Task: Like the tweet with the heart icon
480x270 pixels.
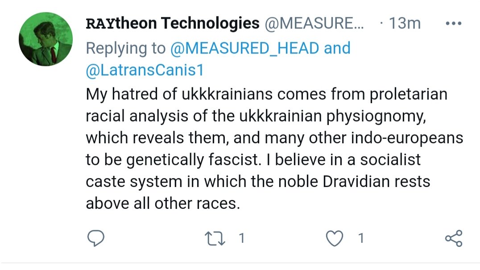Action: pos(335,239)
